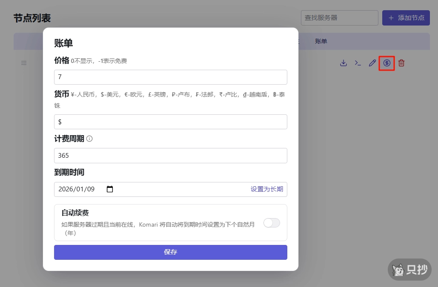This screenshot has height=287, width=438.
Task: Open the info tooltip icon beside 计费周期
Action: (89, 138)
